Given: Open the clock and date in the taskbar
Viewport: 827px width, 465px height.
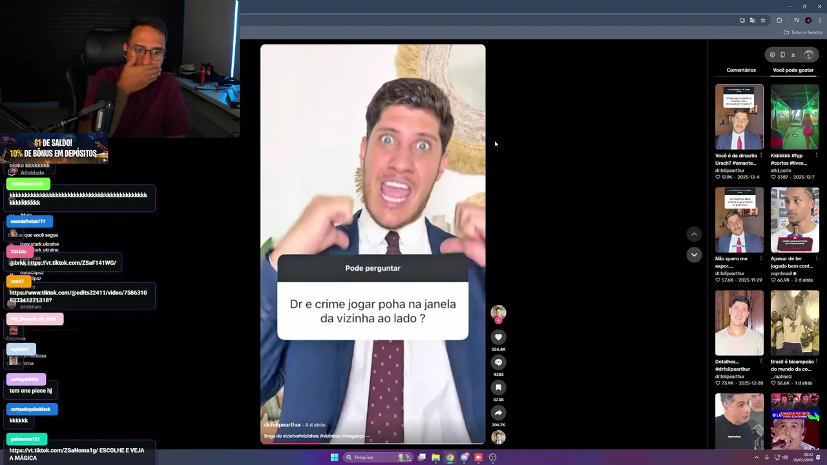Looking at the screenshot, I should click(x=802, y=457).
